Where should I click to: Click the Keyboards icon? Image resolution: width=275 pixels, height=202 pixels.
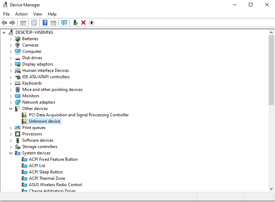click(18, 83)
